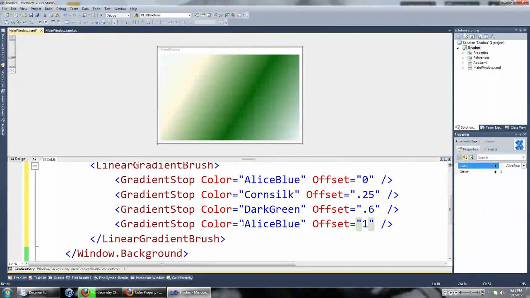Open Windows Start orb
The width and height of the screenshot is (530, 298).
[7, 292]
